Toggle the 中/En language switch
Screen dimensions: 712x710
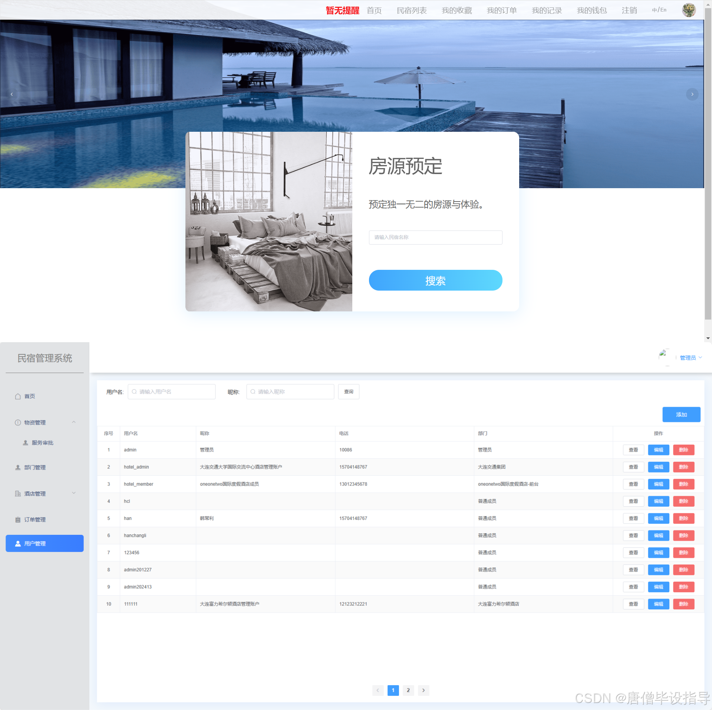(x=659, y=10)
